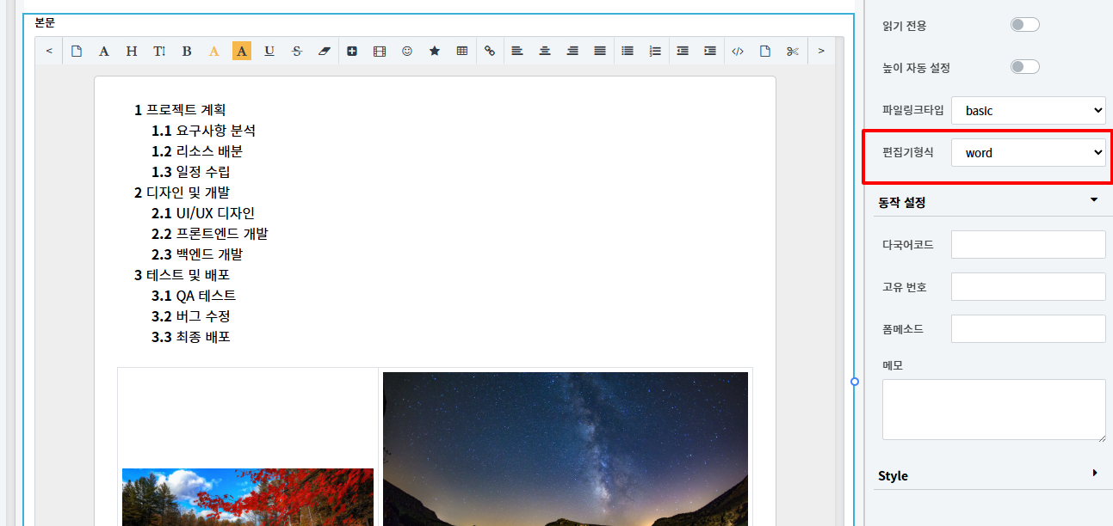Screen dimensions: 1113x526
Task: Click the insert image plus icon
Action: coord(352,52)
